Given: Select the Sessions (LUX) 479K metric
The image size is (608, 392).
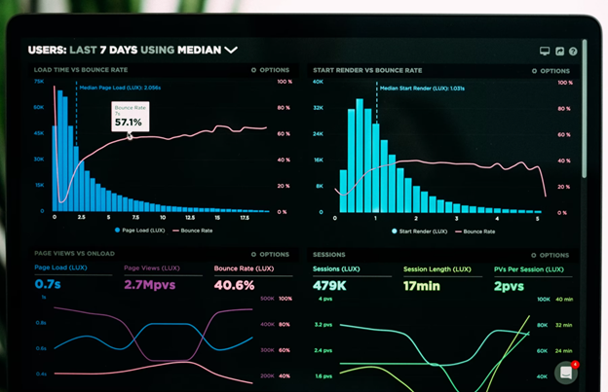Looking at the screenshot, I should [352, 279].
